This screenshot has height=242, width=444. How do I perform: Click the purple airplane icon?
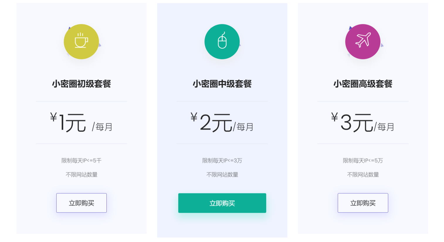[363, 42]
